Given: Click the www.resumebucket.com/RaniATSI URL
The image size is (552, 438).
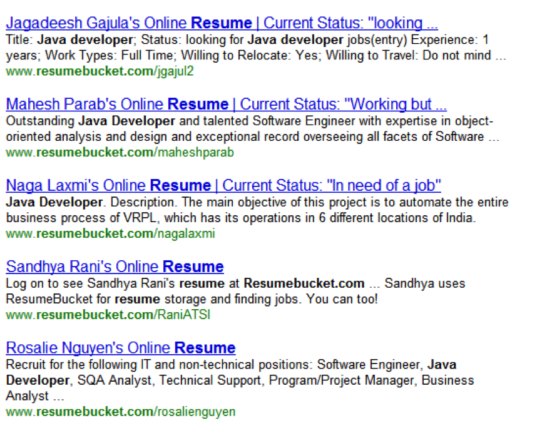Looking at the screenshot, I should 108,315.
